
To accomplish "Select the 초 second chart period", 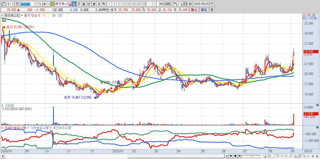I will [99, 4].
